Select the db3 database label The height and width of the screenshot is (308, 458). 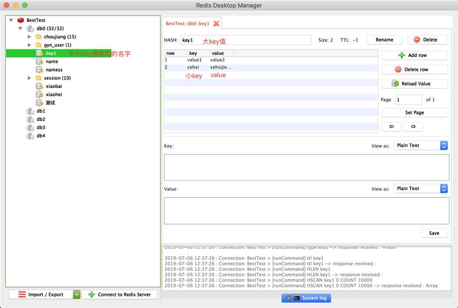point(41,127)
